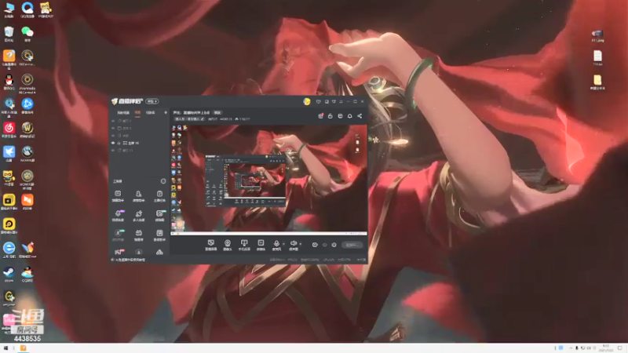Open the robot face icon in stream header
Image resolution: width=628 pixels, height=353 pixels.
point(340,116)
